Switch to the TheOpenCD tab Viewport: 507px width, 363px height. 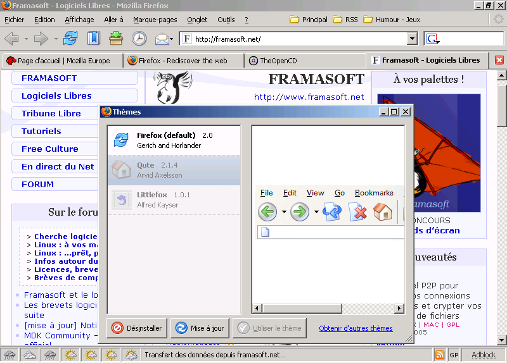(x=305, y=61)
